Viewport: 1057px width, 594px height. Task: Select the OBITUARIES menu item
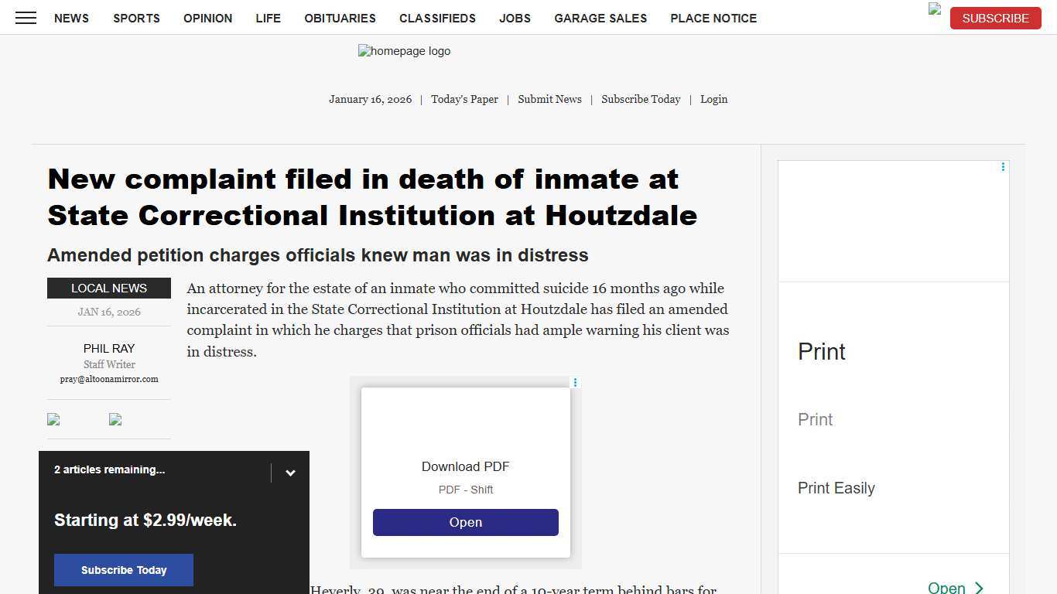340,18
